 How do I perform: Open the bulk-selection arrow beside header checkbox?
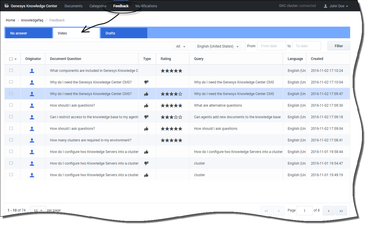16,59
